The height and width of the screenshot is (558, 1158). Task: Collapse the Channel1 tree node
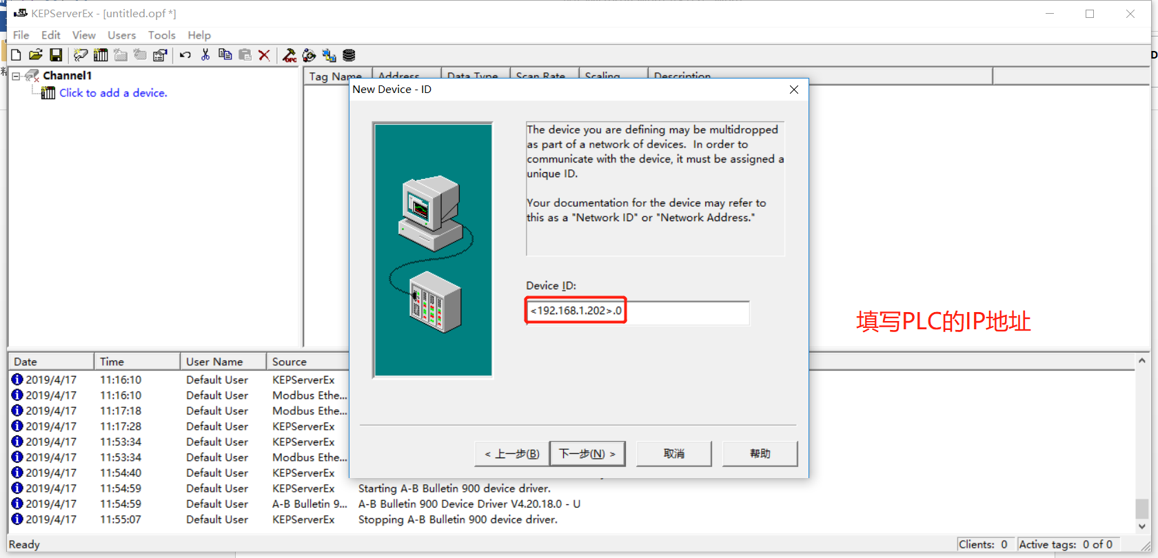16,76
